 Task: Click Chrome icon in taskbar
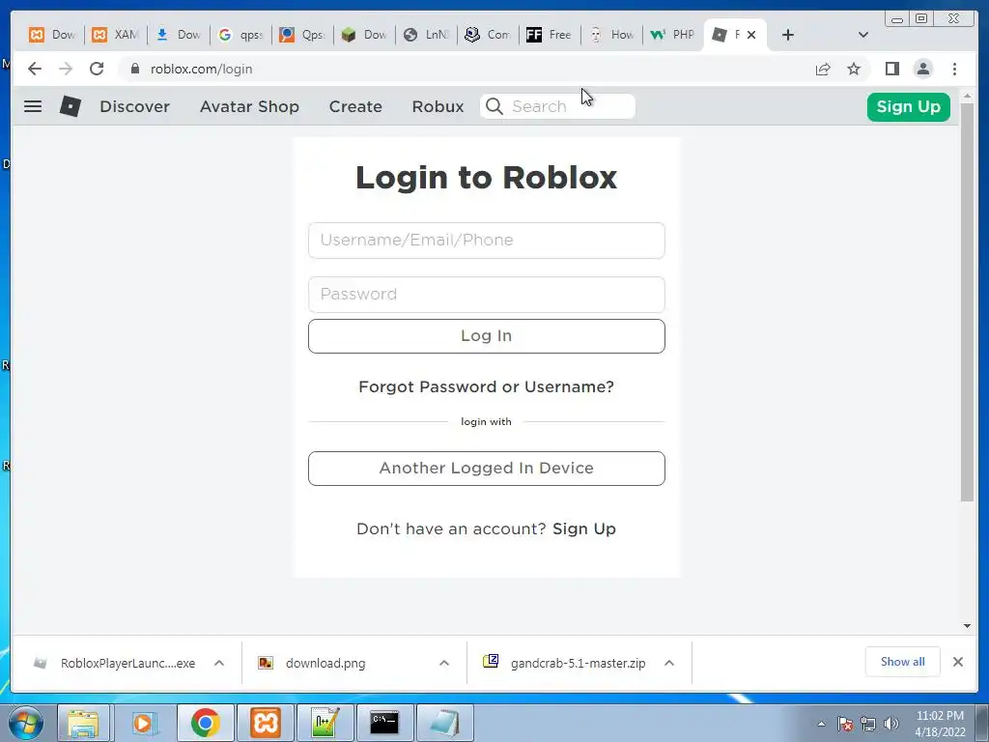tap(205, 723)
